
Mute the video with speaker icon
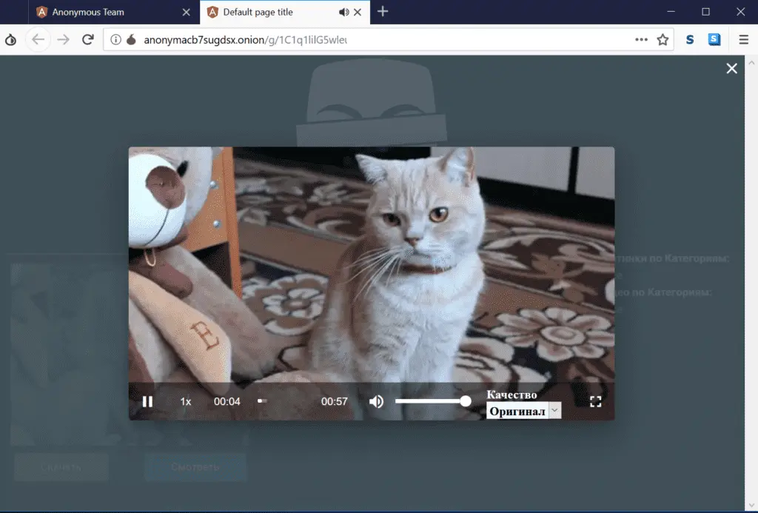pyautogui.click(x=376, y=401)
